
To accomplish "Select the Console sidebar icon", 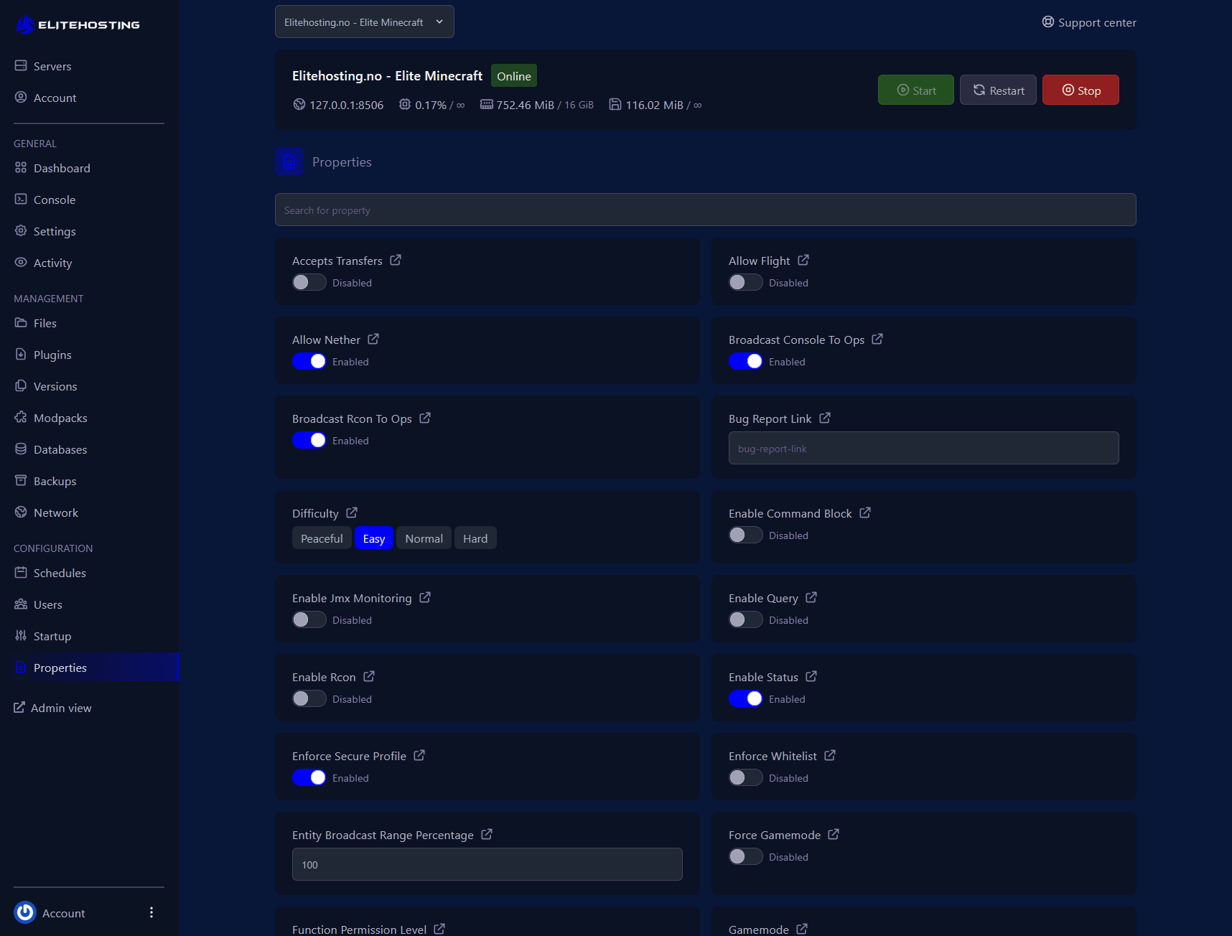I will click(22, 200).
